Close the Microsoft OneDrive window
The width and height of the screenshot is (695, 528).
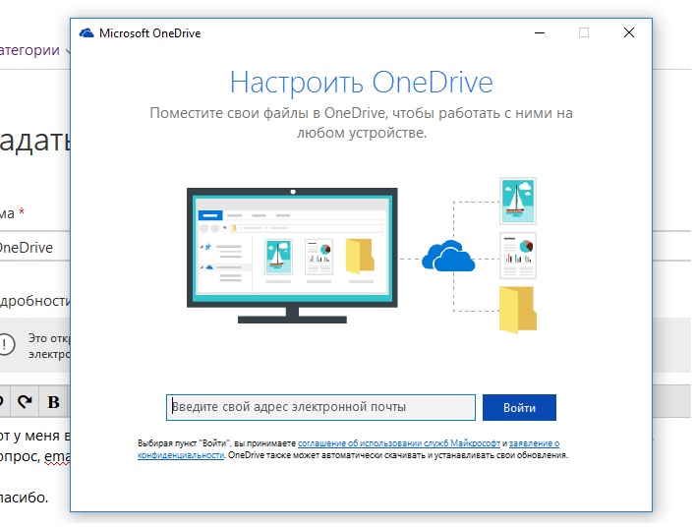[x=628, y=32]
